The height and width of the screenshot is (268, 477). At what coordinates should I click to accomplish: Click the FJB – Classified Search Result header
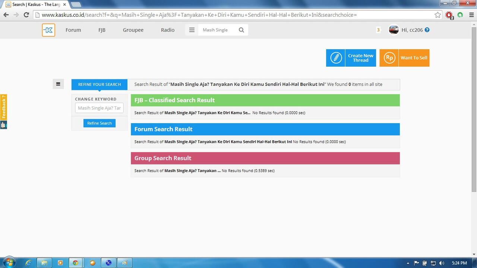coord(265,100)
